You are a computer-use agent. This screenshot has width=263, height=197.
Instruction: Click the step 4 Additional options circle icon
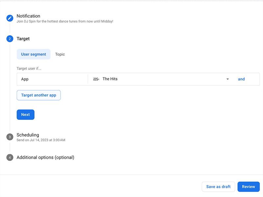(10, 157)
